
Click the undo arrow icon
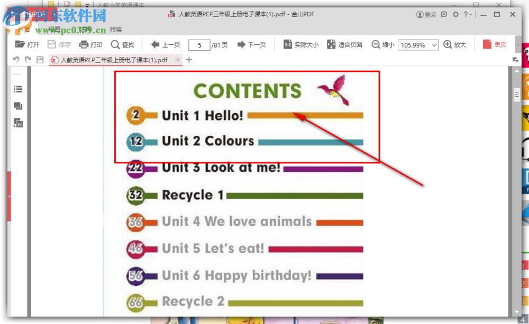point(16,60)
